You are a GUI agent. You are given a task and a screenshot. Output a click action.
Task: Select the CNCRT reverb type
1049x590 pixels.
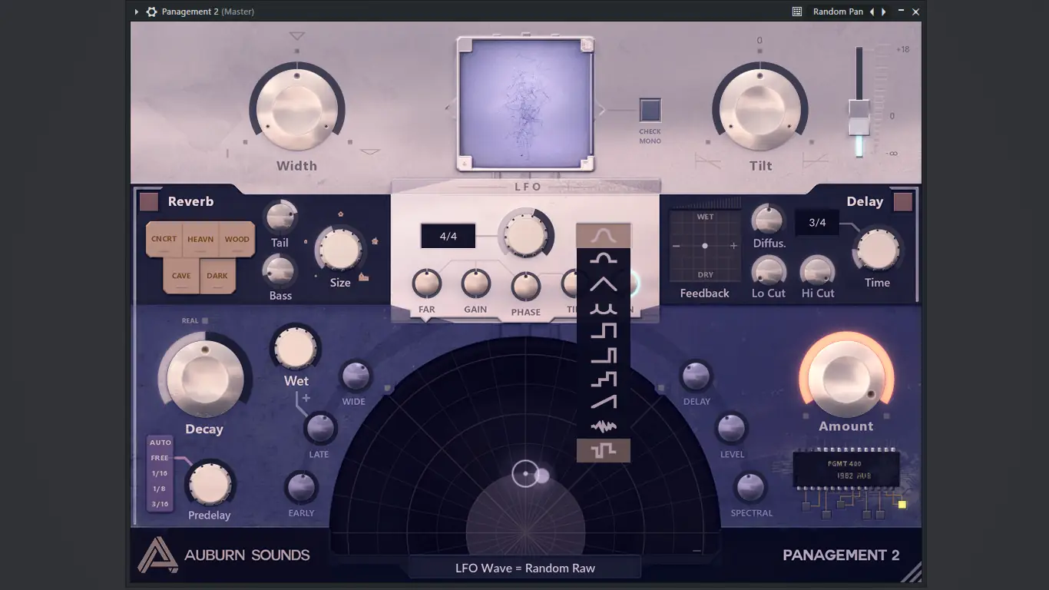click(x=164, y=239)
